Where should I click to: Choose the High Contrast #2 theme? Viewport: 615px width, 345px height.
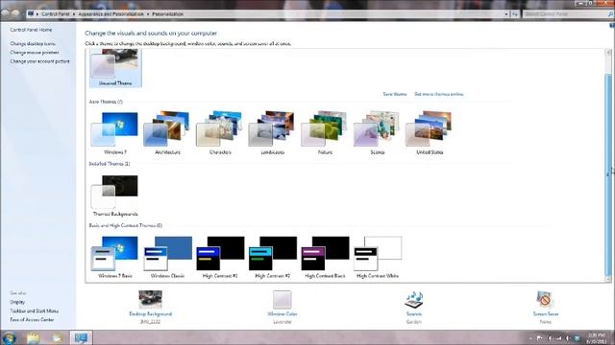tap(273, 257)
